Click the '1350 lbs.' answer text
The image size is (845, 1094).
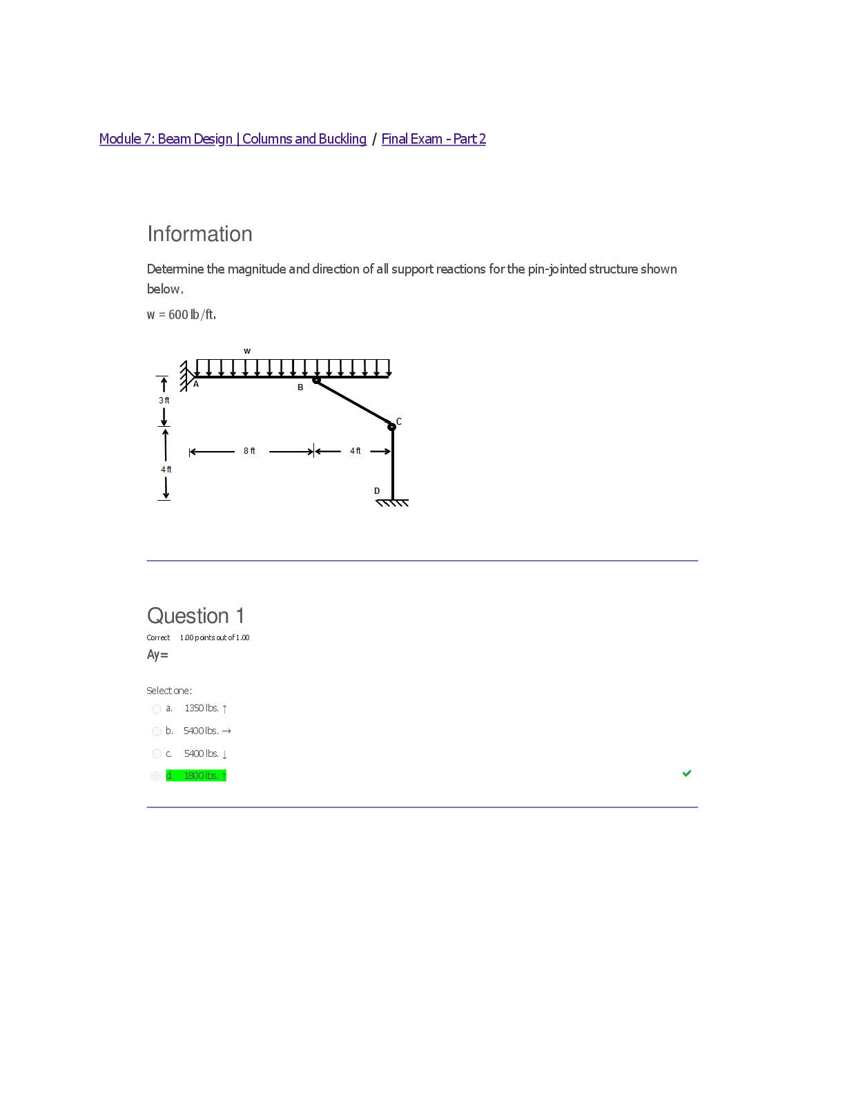pyautogui.click(x=202, y=709)
